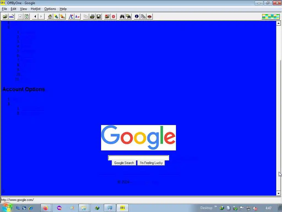The height and width of the screenshot is (212, 282).
Task: Click the document structure toolbar icon
Action: tap(143, 17)
